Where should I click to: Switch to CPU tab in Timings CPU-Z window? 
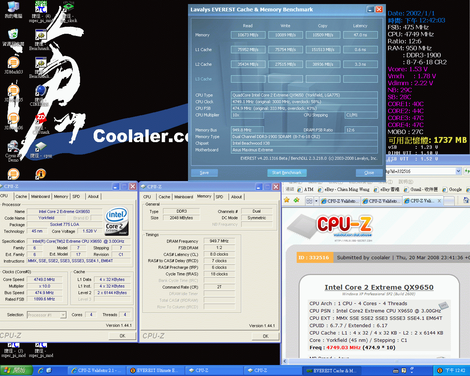147,197
